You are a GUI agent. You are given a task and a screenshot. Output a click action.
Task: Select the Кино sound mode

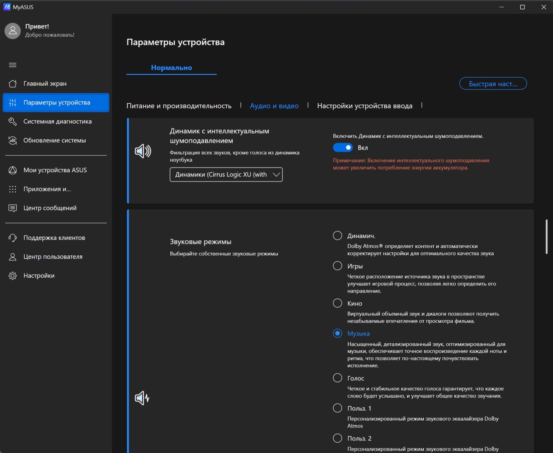(x=337, y=303)
